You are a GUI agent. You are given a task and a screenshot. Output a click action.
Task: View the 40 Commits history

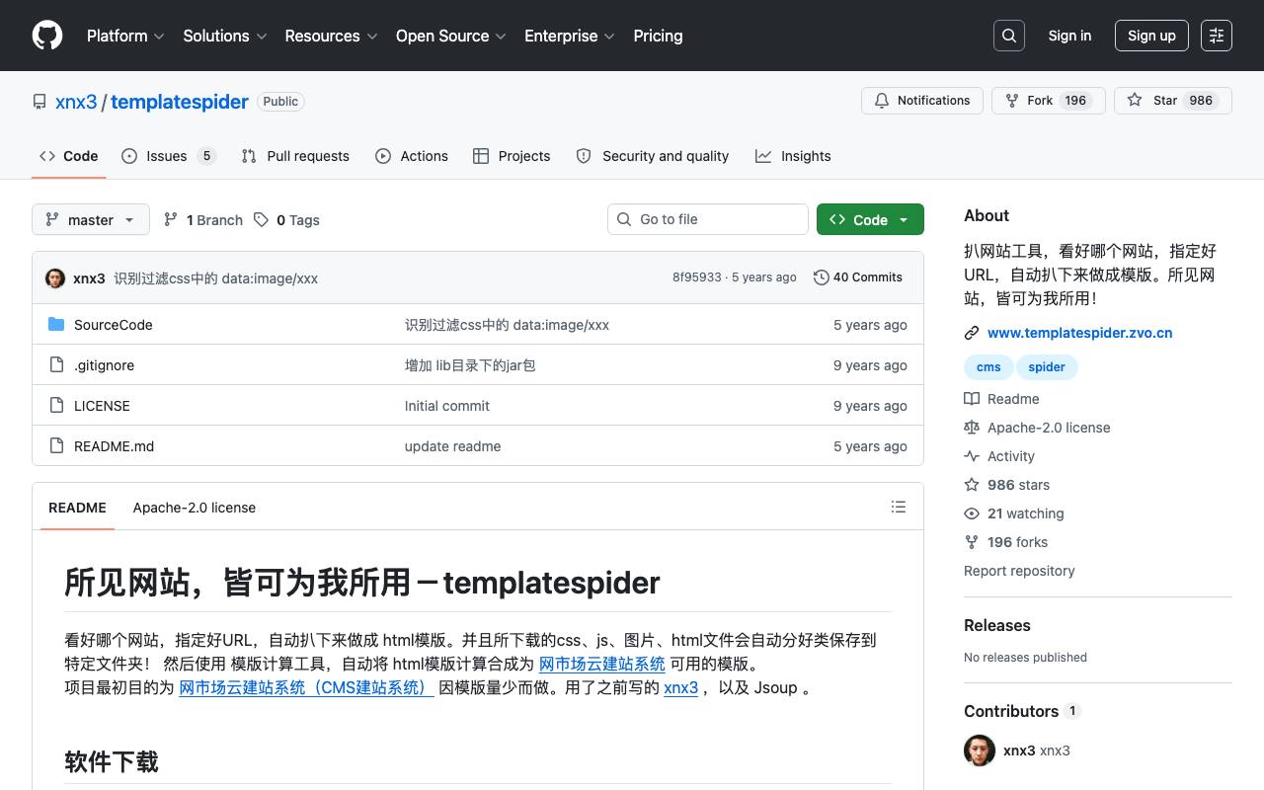point(858,277)
